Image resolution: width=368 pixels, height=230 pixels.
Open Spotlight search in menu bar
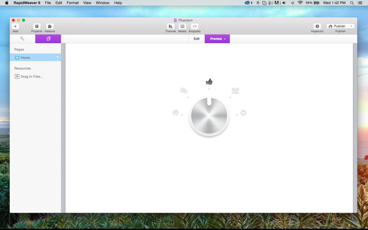click(x=352, y=3)
